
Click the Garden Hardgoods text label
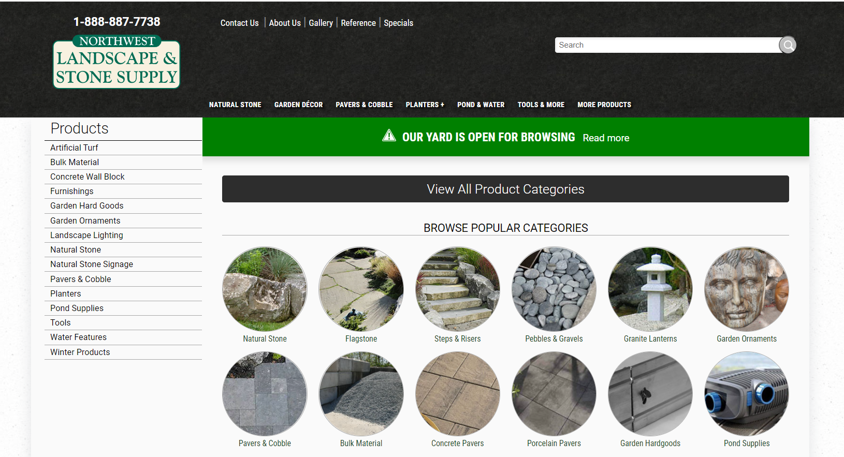point(650,444)
